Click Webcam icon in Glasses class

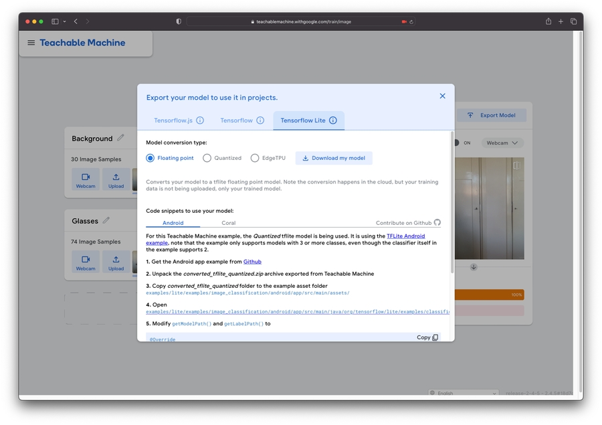[x=86, y=262]
